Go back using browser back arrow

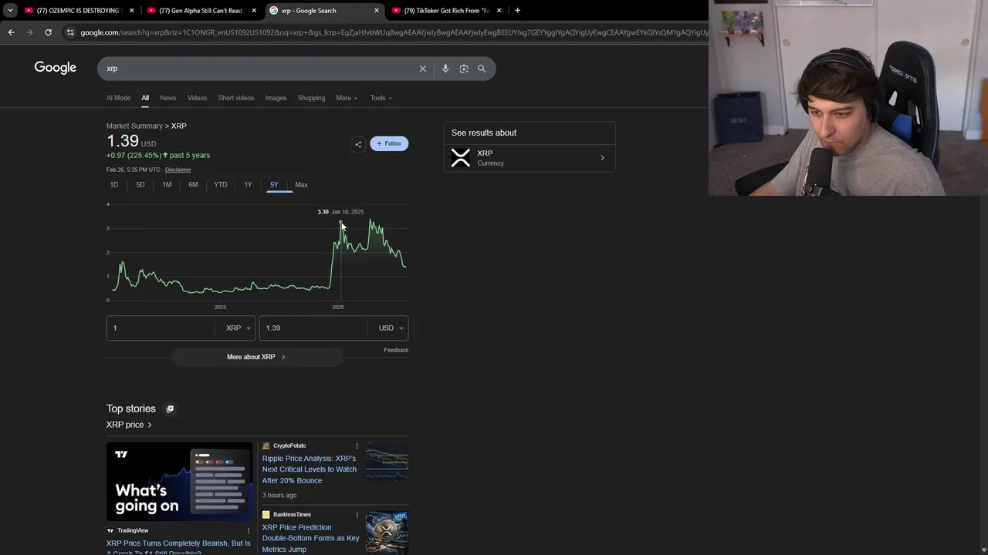[x=11, y=32]
